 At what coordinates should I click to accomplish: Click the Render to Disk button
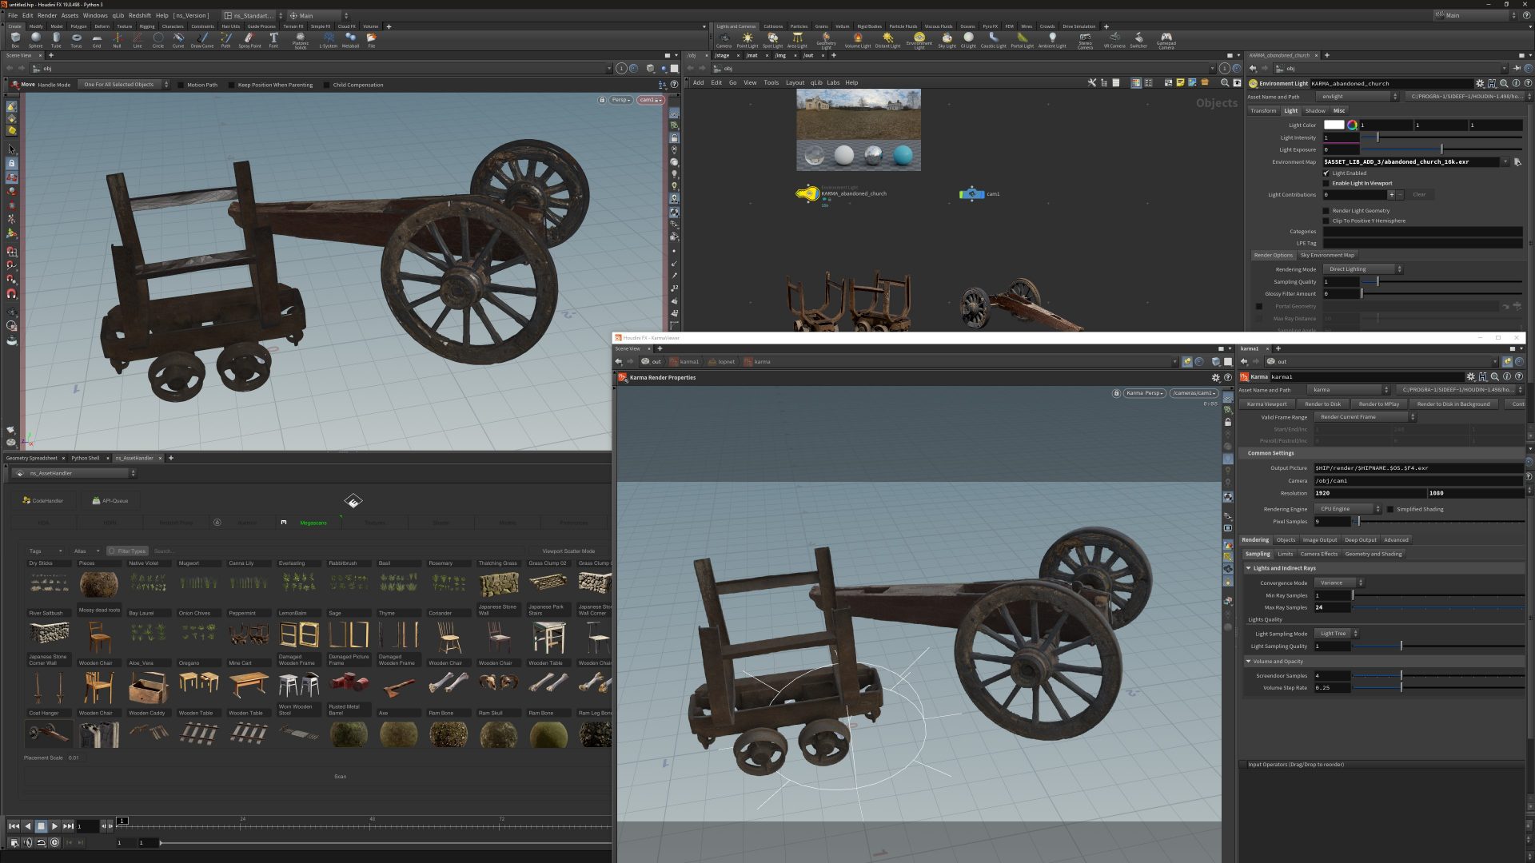(x=1322, y=404)
